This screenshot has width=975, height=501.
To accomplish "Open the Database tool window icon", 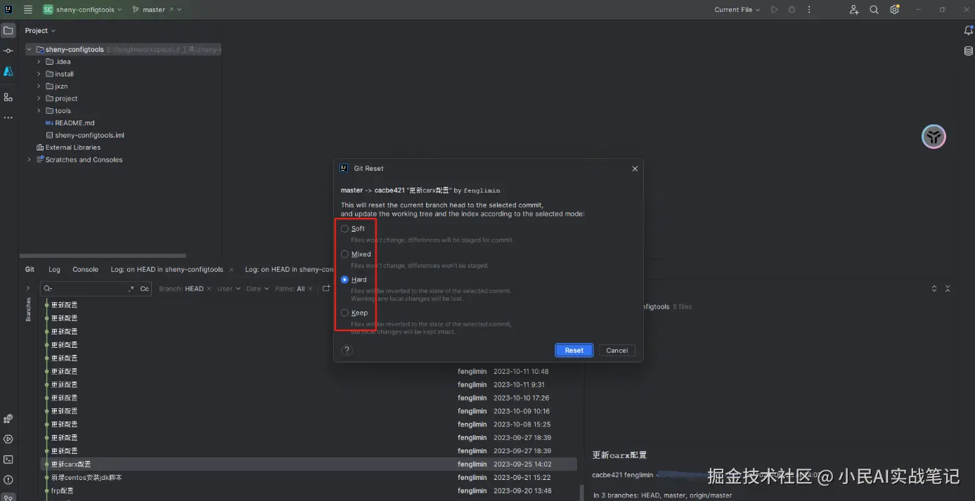I will 968,51.
